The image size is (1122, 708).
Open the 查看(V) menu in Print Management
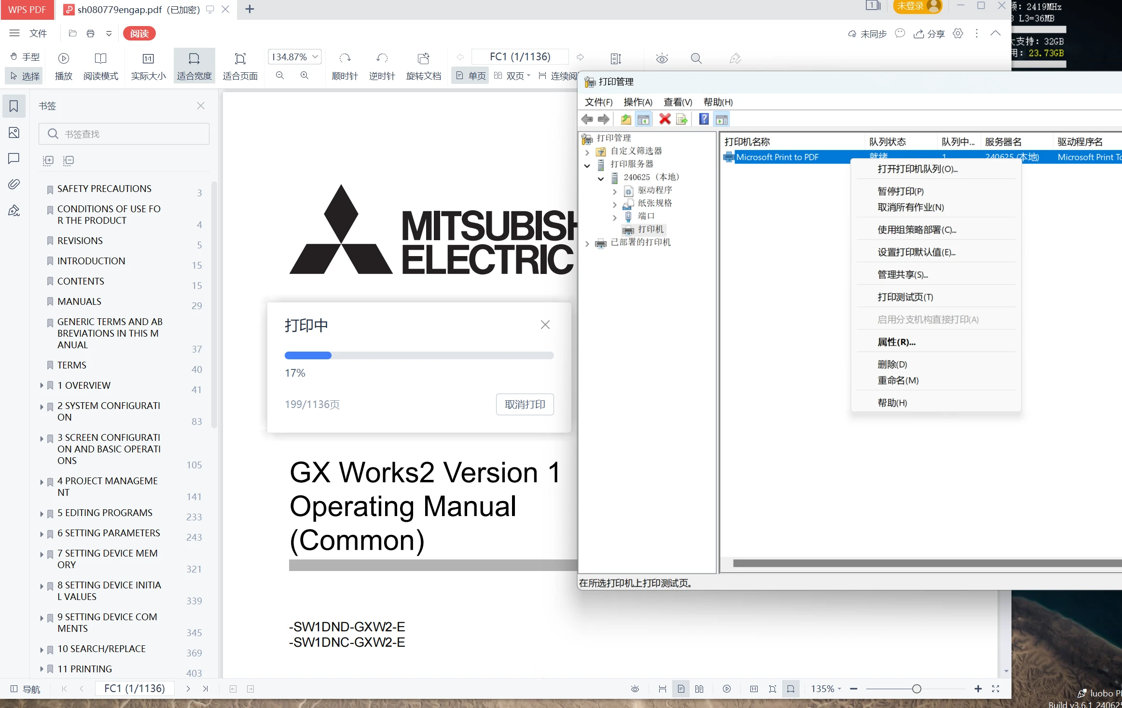pos(678,102)
